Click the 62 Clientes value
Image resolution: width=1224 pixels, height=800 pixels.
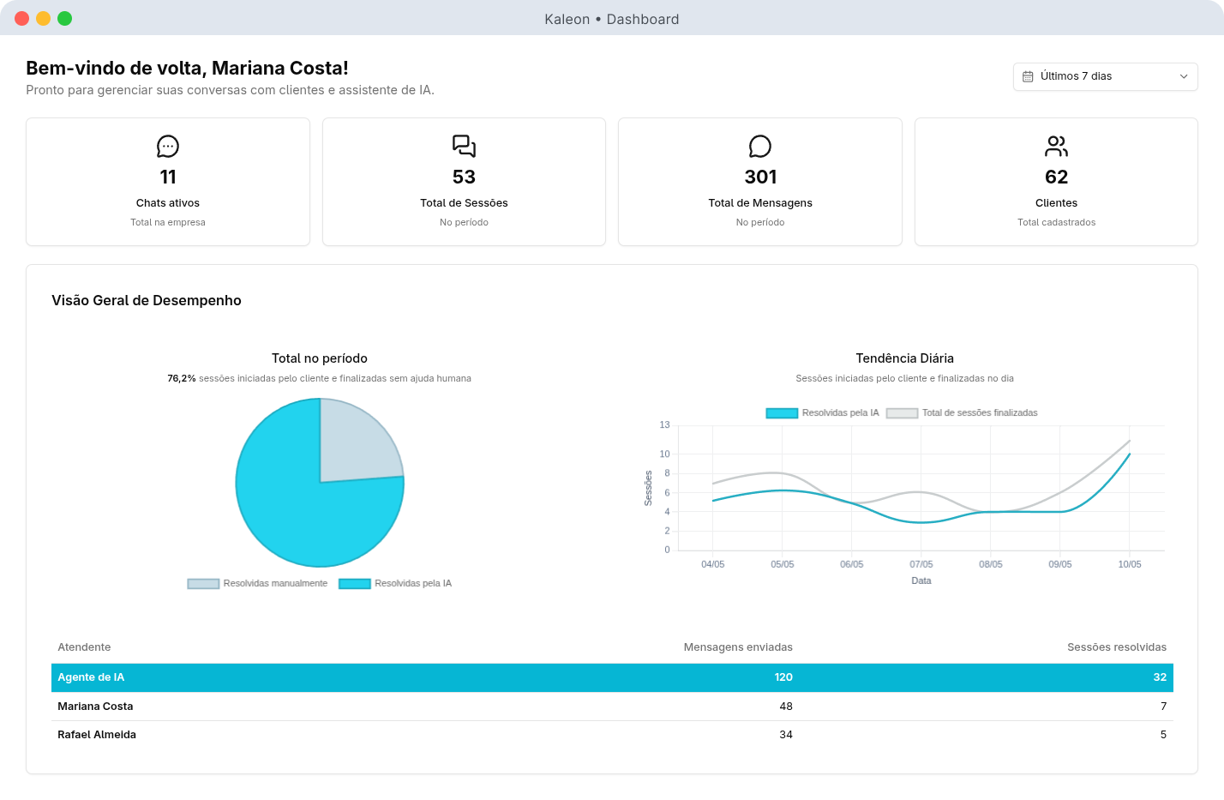pos(1056,177)
